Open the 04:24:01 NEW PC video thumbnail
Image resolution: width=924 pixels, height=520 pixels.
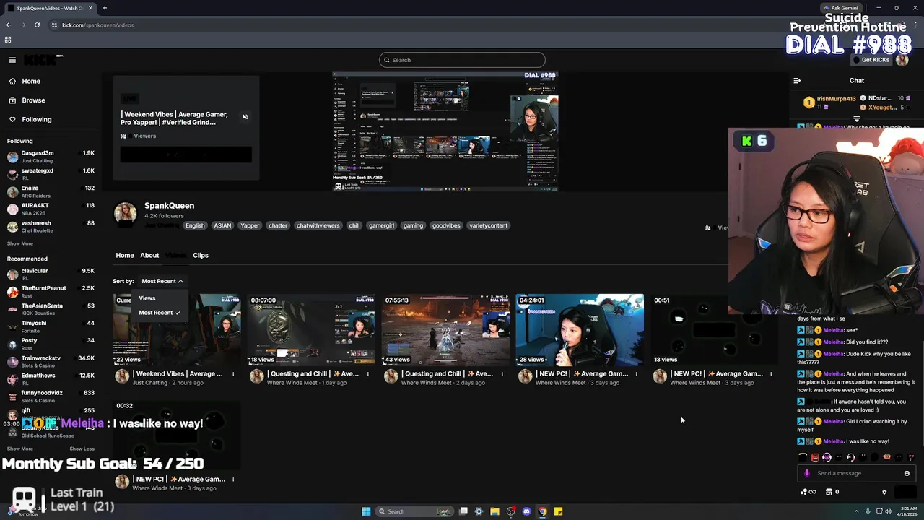(580, 330)
